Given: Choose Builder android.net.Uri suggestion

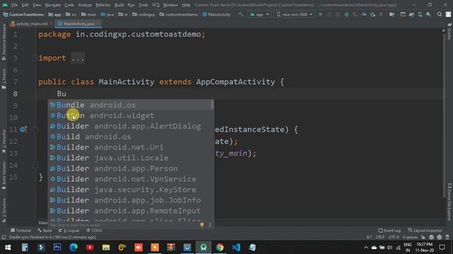Looking at the screenshot, I should click(x=130, y=147).
